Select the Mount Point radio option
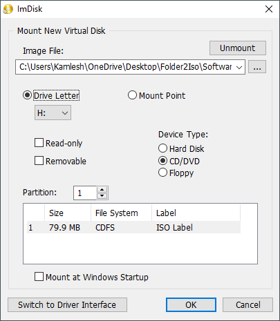The image size is (280, 321). coord(132,95)
